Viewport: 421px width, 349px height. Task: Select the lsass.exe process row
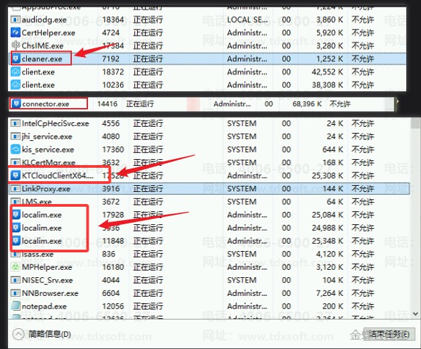[209, 254]
